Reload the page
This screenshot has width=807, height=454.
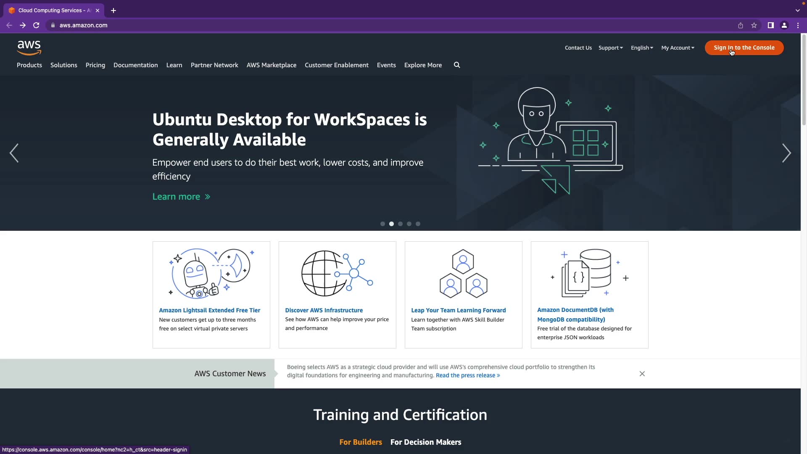coord(36,25)
